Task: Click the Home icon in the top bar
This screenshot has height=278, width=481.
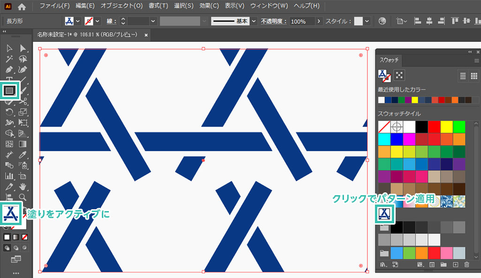Action: click(x=22, y=7)
